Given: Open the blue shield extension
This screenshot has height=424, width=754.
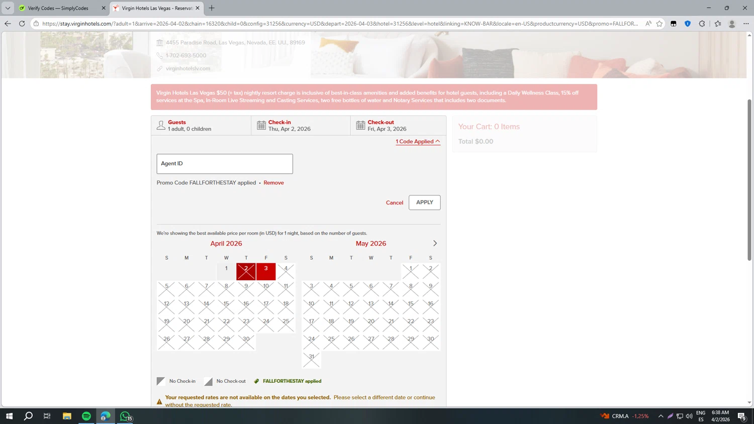Looking at the screenshot, I should coord(688,24).
